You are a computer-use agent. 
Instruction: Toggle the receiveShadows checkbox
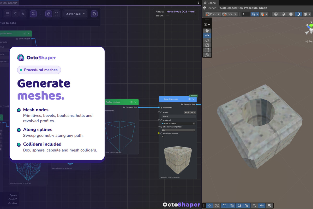point(163,136)
